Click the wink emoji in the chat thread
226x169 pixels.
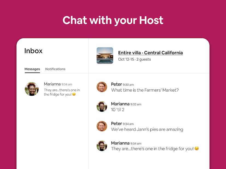coord(196,149)
